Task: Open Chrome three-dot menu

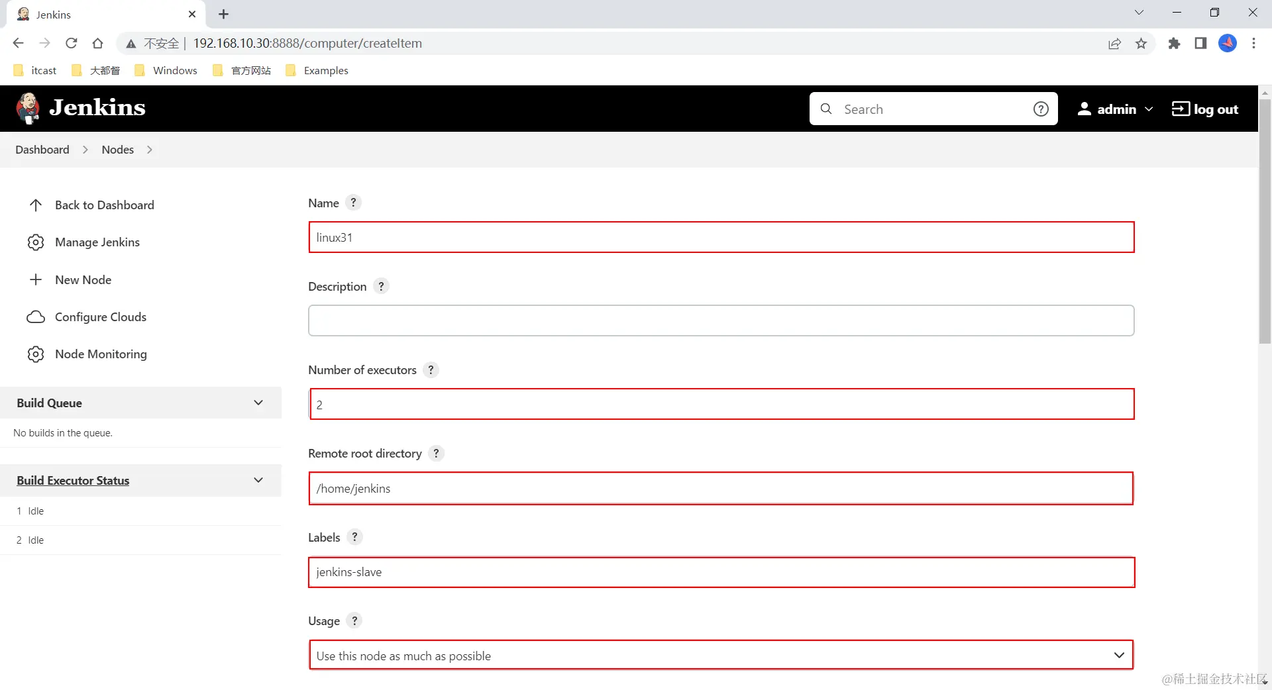Action: (1253, 43)
